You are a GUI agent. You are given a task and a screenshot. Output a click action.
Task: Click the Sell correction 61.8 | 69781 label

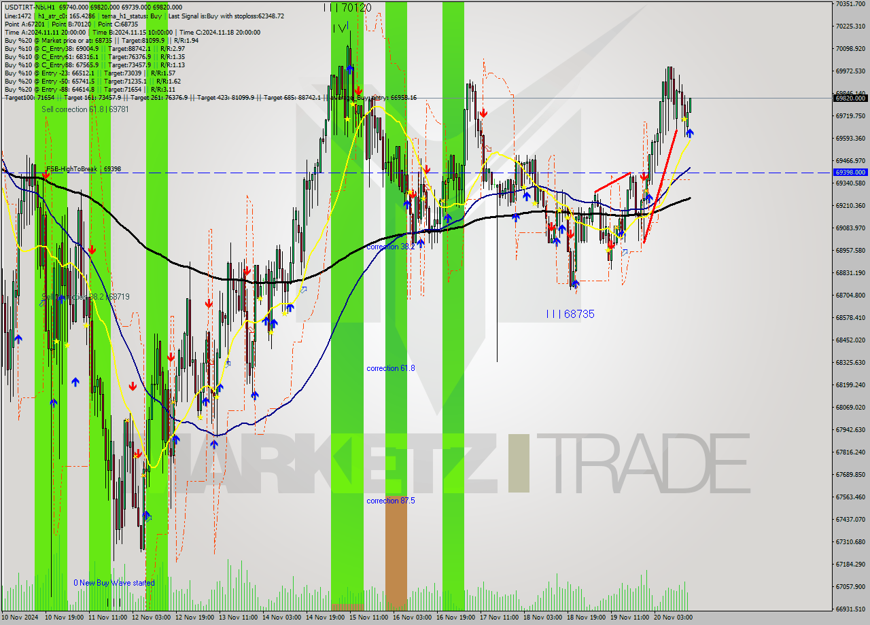tap(85, 109)
